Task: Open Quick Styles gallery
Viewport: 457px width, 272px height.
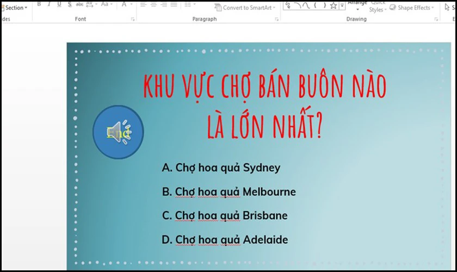Action: (x=378, y=7)
